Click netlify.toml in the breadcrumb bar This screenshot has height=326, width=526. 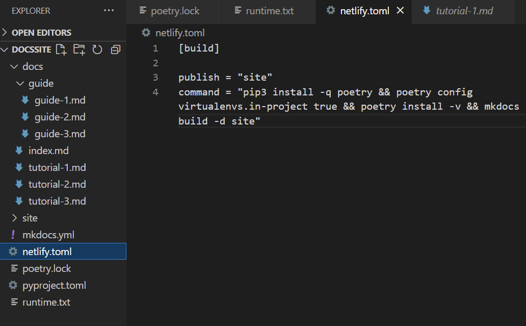(x=180, y=33)
